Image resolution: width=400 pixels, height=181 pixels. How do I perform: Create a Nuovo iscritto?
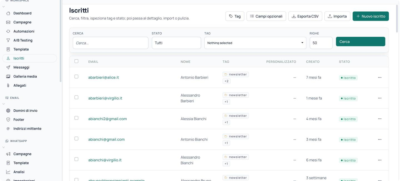click(x=371, y=16)
